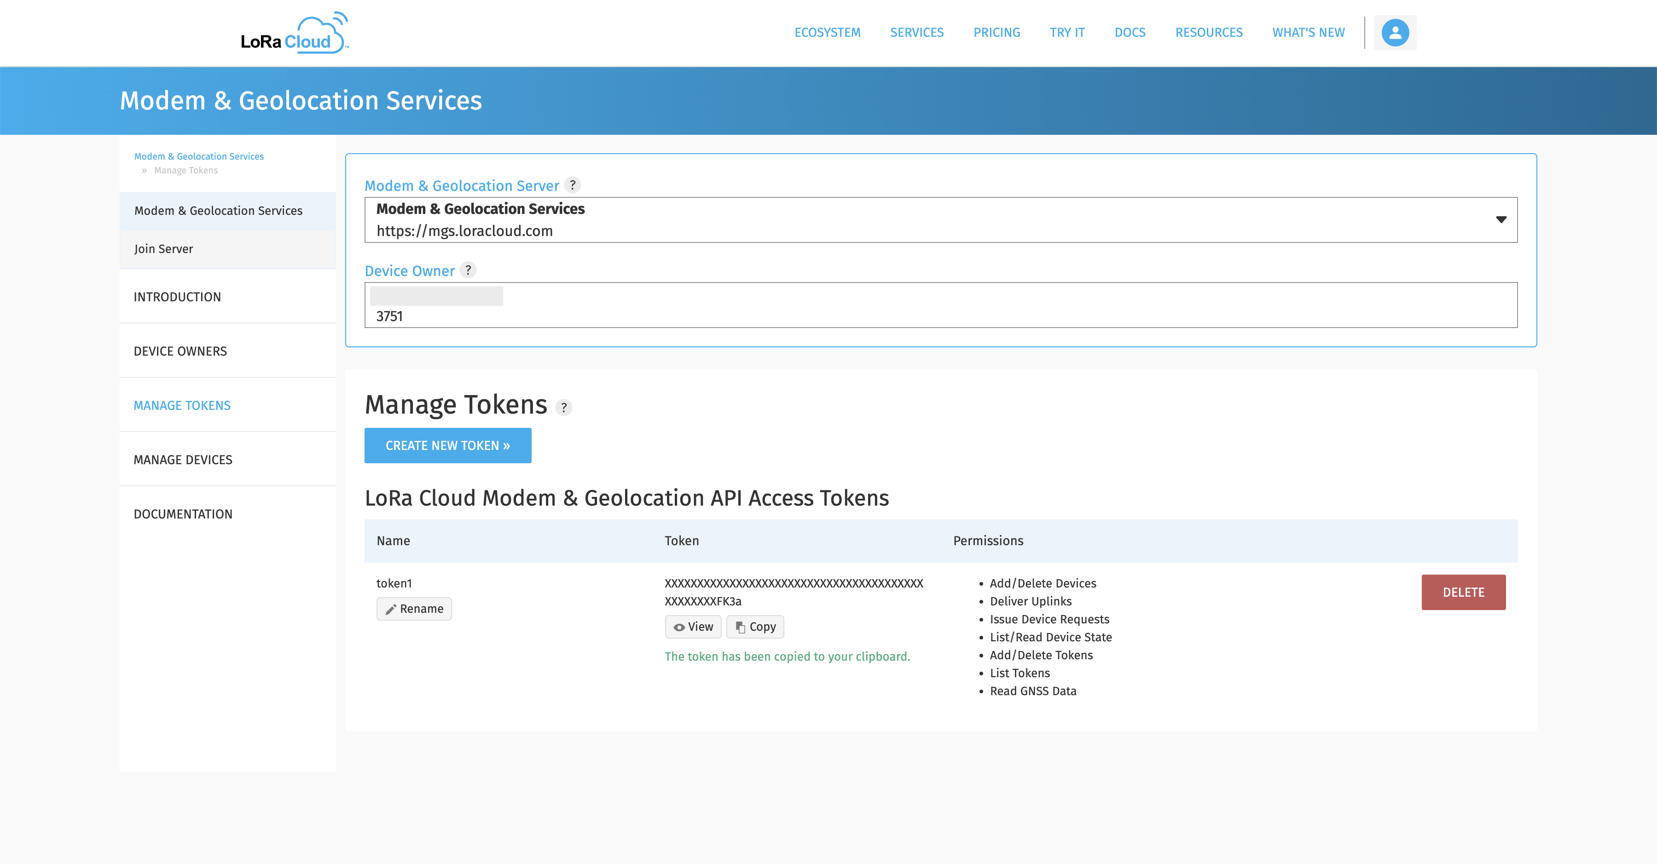Click the 'Deliver Uplinks' permission entry
This screenshot has height=864, width=1657.
click(1031, 602)
